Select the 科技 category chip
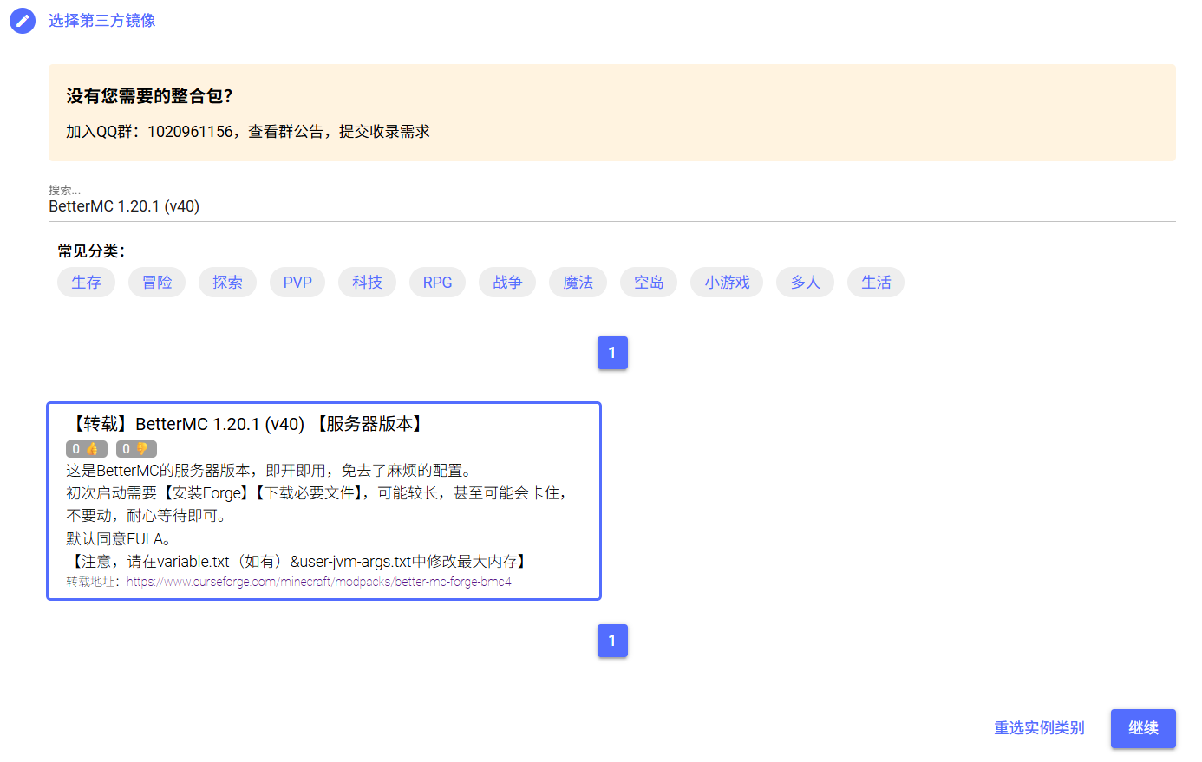1202x762 pixels. point(367,283)
